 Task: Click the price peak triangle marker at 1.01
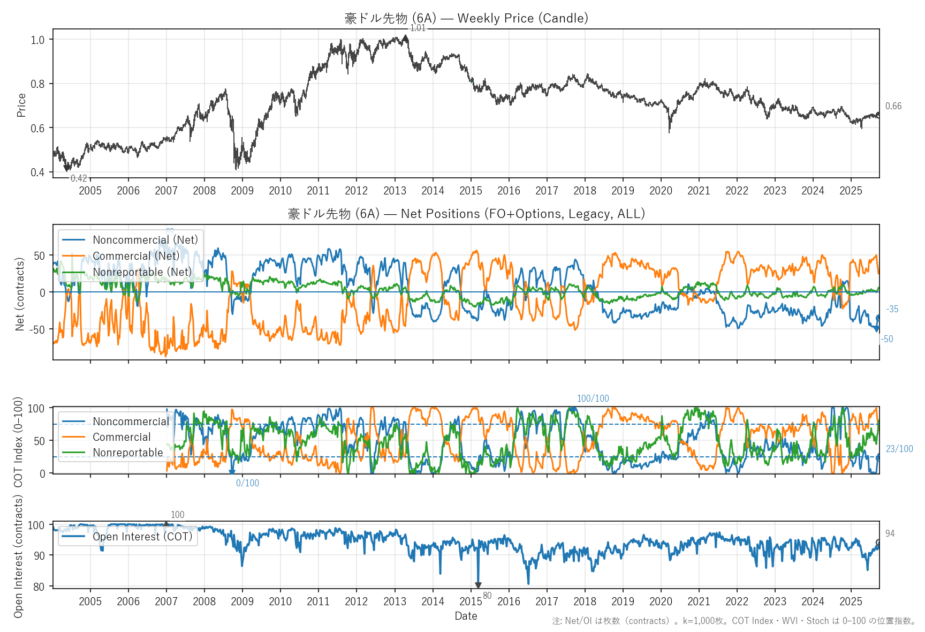pyautogui.click(x=406, y=38)
